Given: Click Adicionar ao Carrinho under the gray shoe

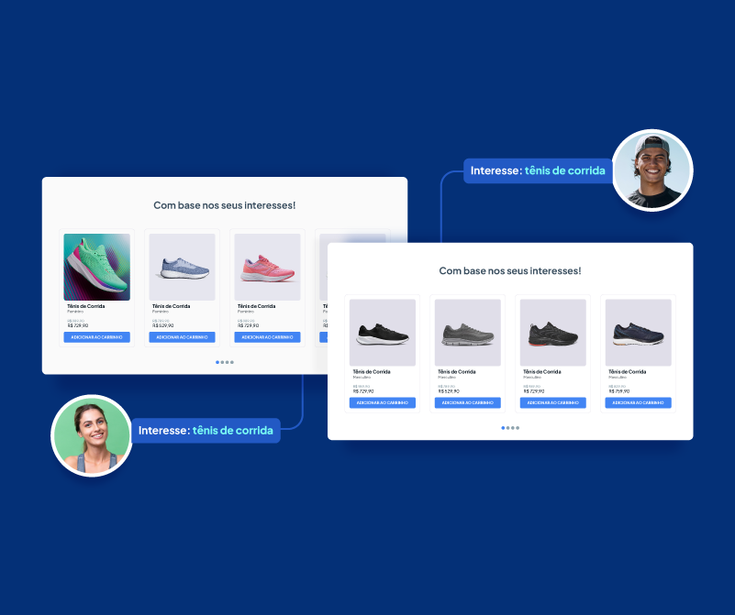Looking at the screenshot, I should tap(467, 403).
